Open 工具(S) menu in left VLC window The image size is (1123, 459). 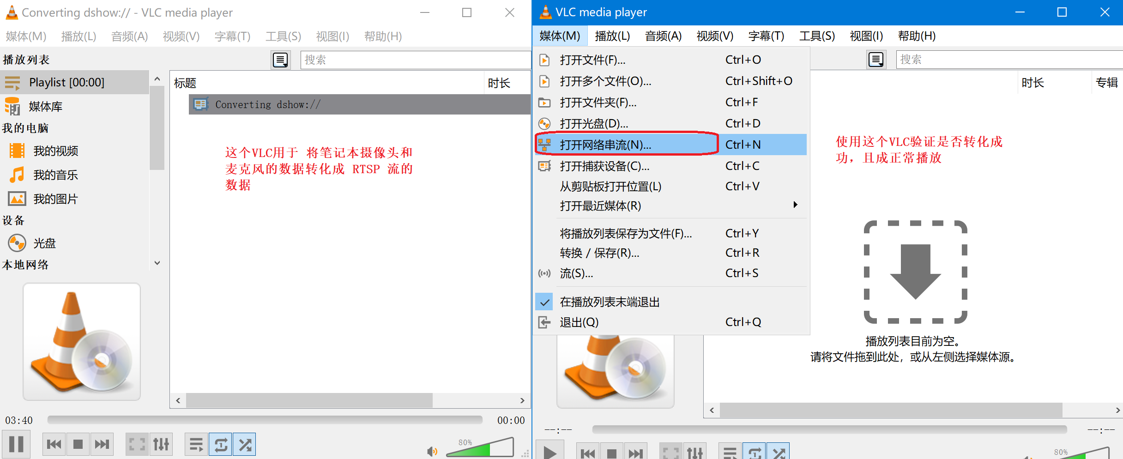tap(283, 36)
